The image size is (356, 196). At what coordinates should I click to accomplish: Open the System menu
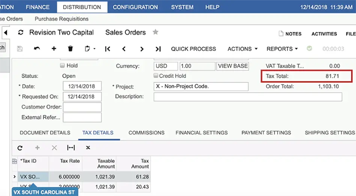tap(182, 7)
